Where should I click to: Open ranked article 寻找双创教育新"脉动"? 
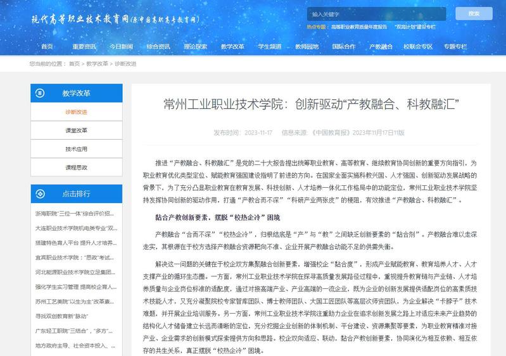(66, 316)
